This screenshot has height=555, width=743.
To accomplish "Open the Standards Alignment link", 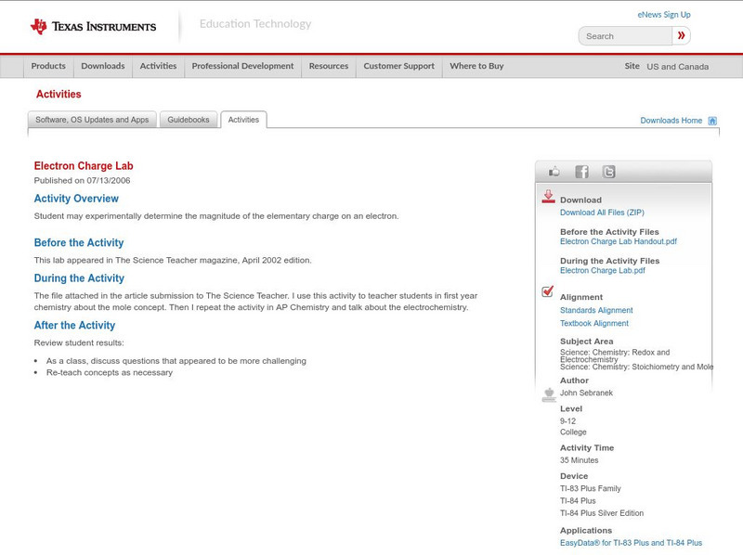I will (596, 311).
